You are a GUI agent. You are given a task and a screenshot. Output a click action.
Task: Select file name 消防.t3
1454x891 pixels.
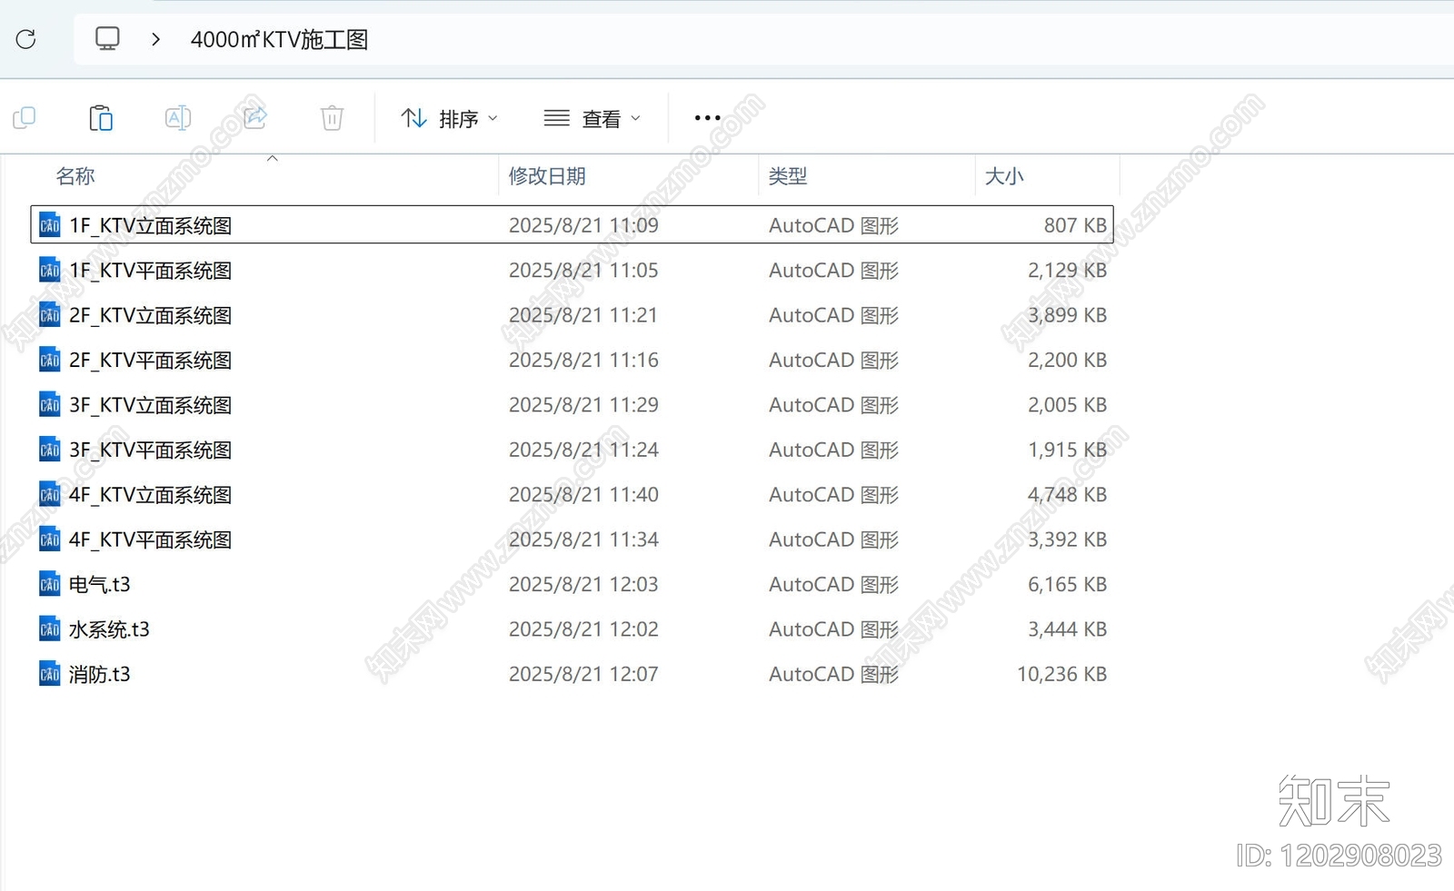coord(100,674)
